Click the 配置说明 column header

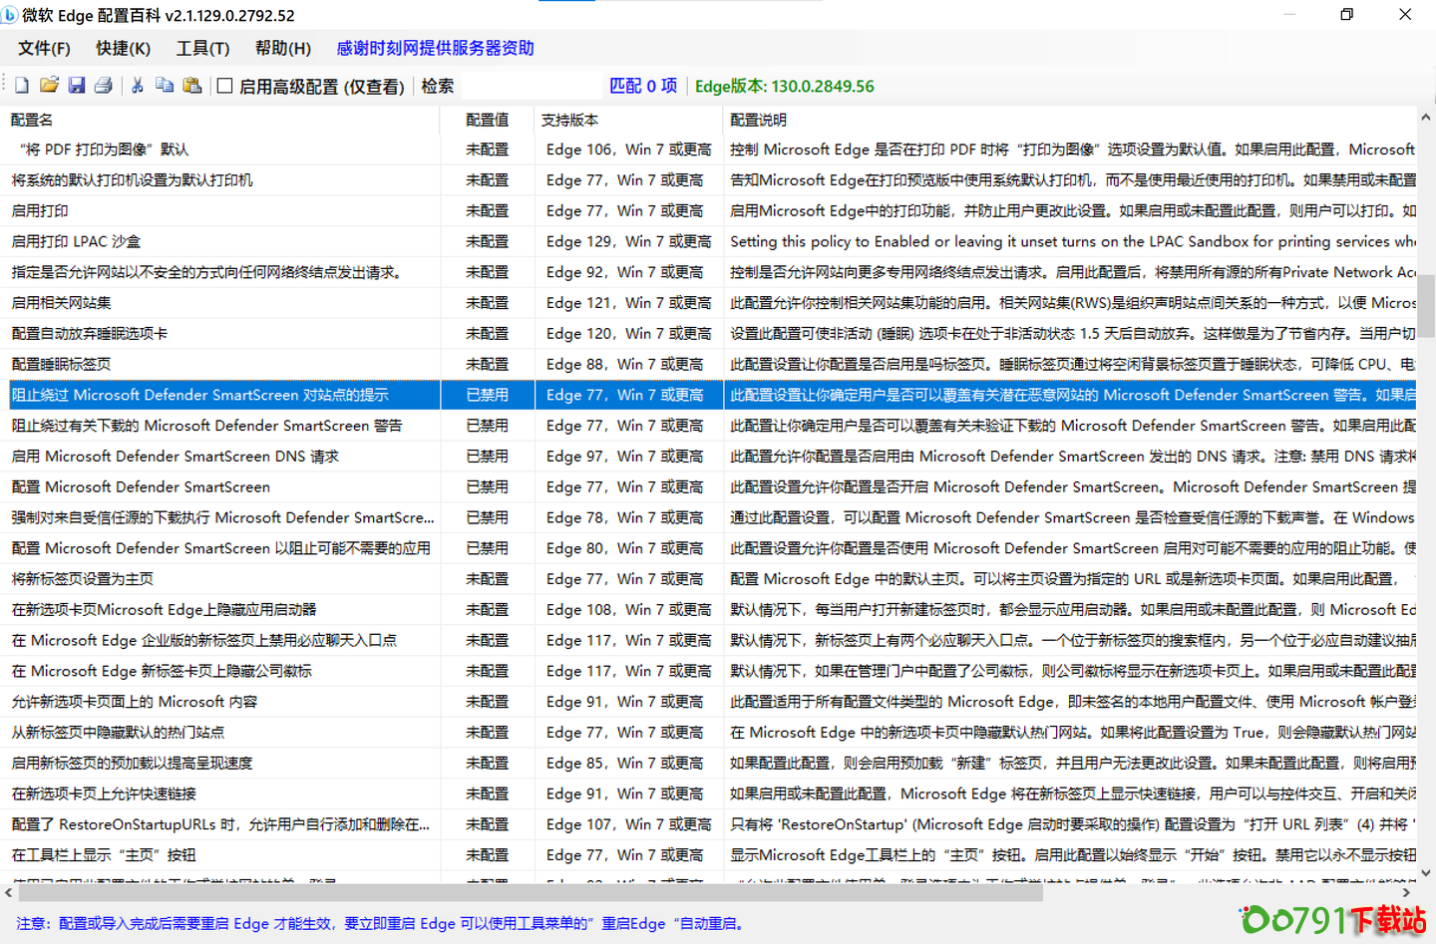tap(1069, 120)
